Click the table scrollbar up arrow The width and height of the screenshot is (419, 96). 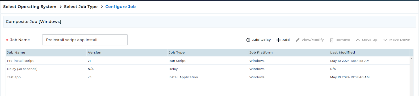pyautogui.click(x=411, y=58)
